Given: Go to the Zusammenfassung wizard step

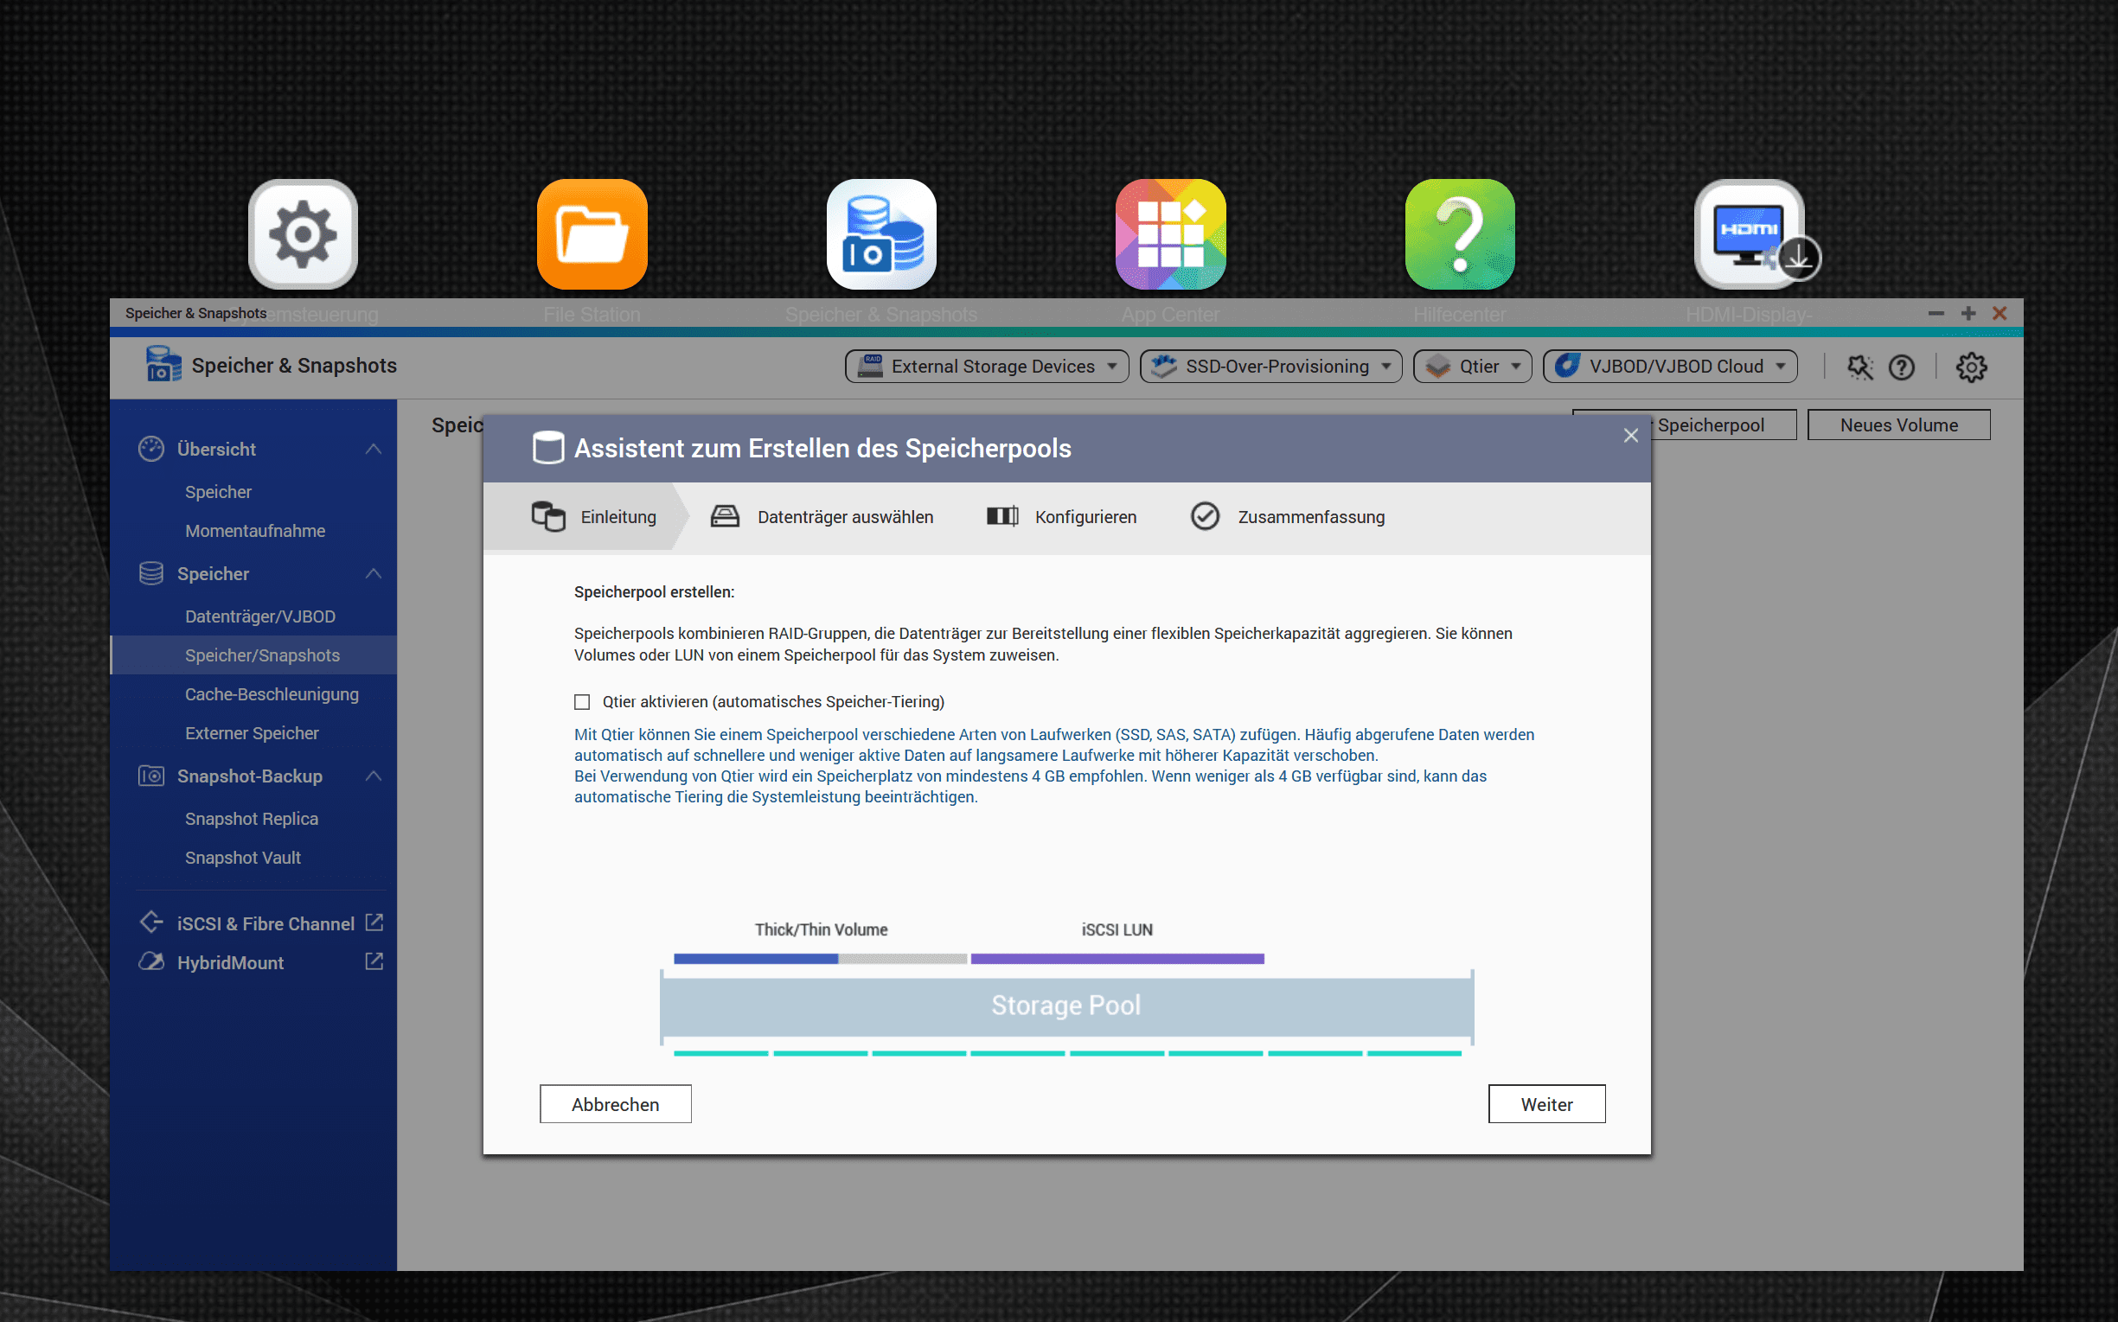Looking at the screenshot, I should 1288,517.
